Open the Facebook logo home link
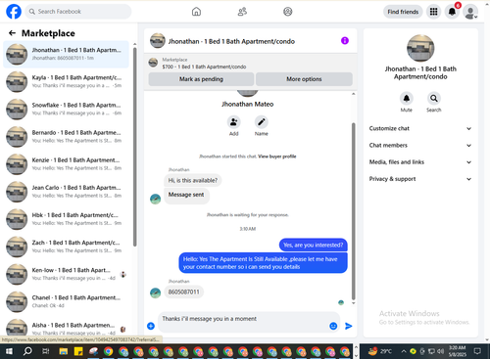The width and height of the screenshot is (490, 359). point(14,12)
